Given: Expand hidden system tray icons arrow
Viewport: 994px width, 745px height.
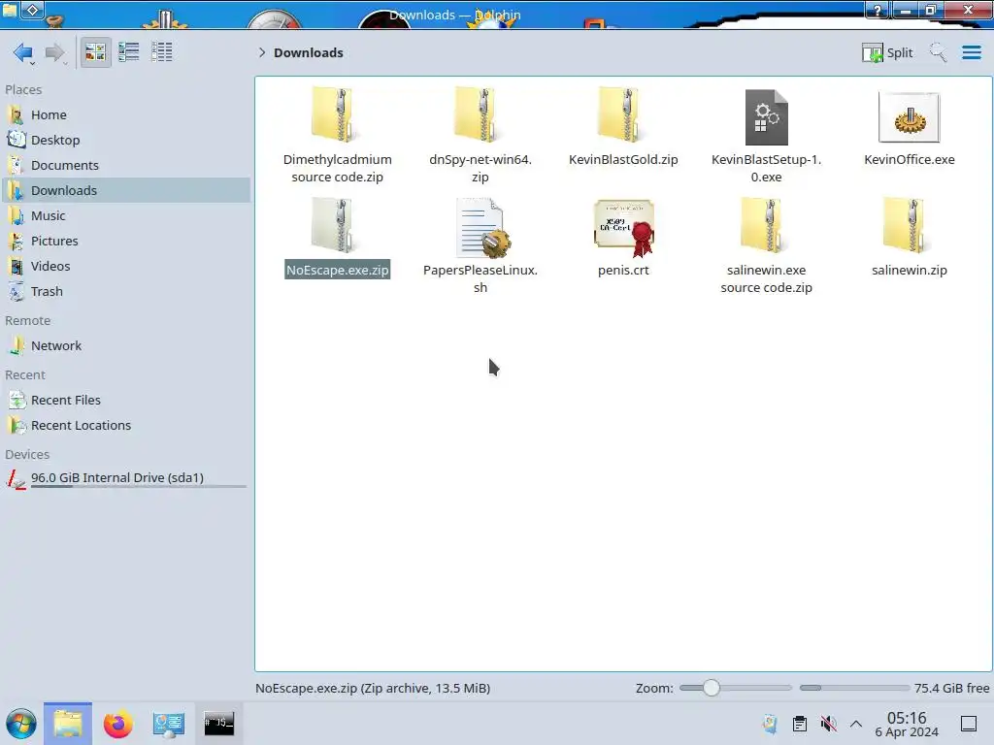Looking at the screenshot, I should click(856, 724).
